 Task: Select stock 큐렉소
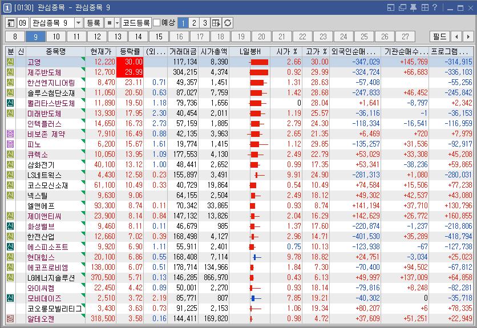point(38,154)
